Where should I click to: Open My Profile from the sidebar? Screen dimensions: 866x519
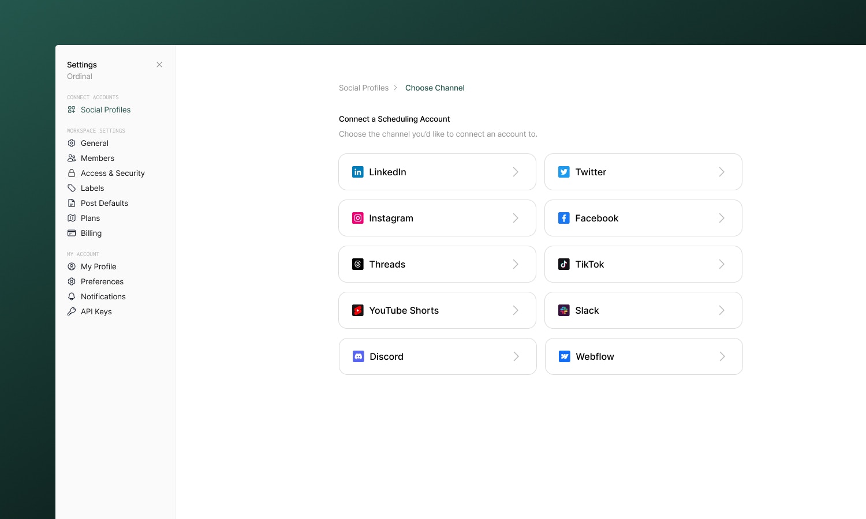tap(98, 266)
